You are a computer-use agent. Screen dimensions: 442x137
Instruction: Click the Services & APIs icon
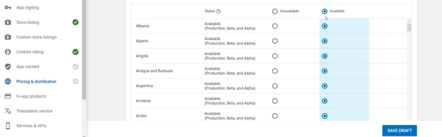pyautogui.click(x=8, y=126)
